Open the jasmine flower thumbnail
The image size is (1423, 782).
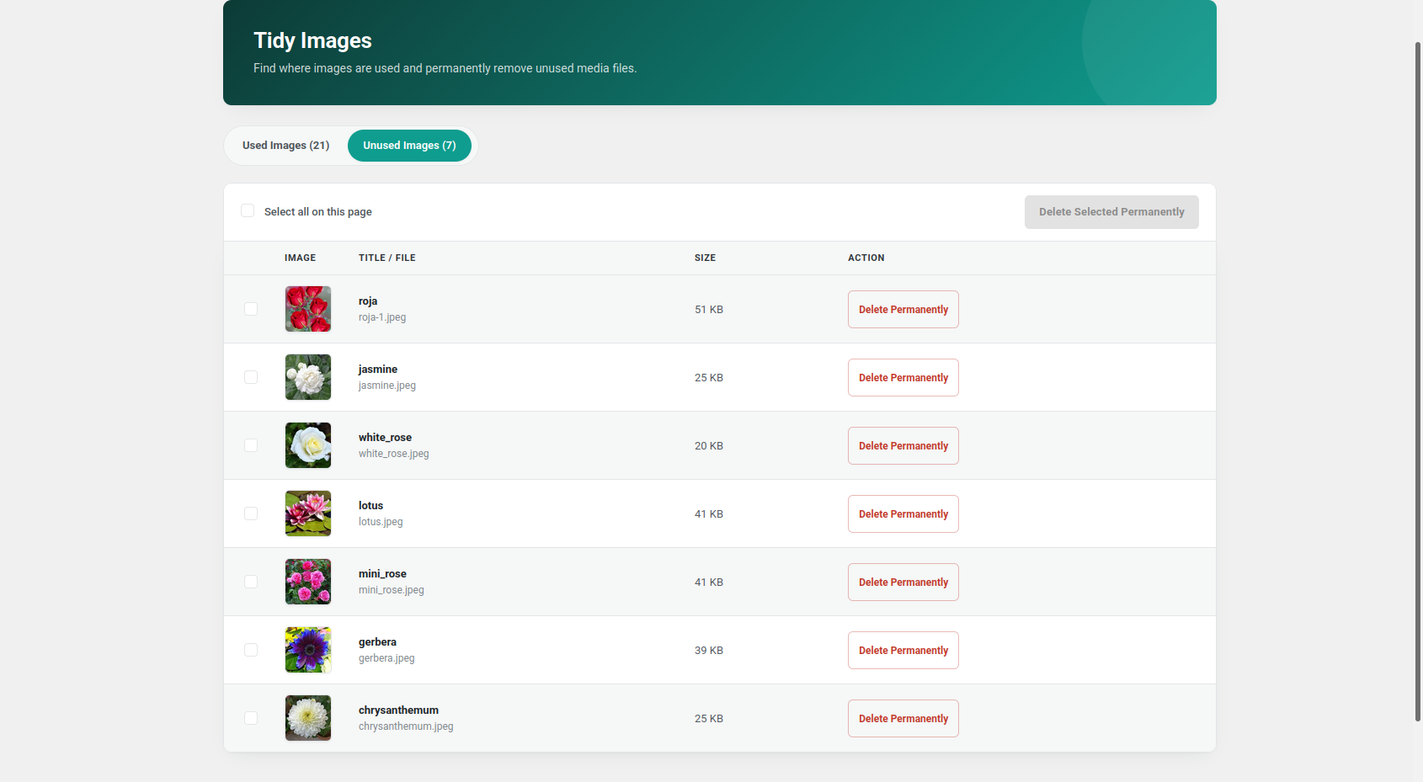(308, 377)
